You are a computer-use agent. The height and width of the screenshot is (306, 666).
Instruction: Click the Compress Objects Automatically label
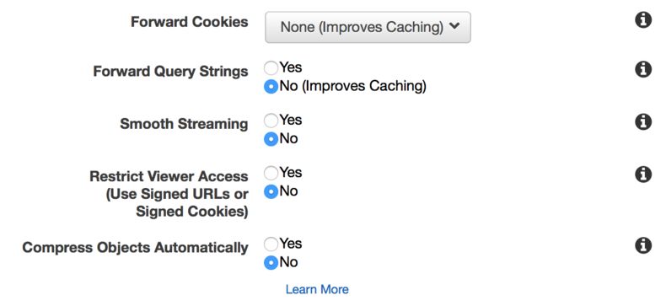[136, 247]
